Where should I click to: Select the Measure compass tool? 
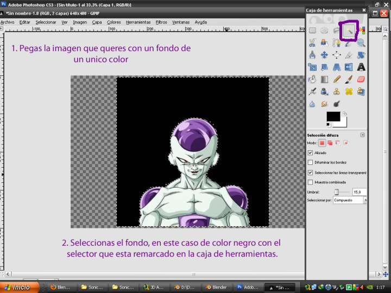(x=312, y=55)
